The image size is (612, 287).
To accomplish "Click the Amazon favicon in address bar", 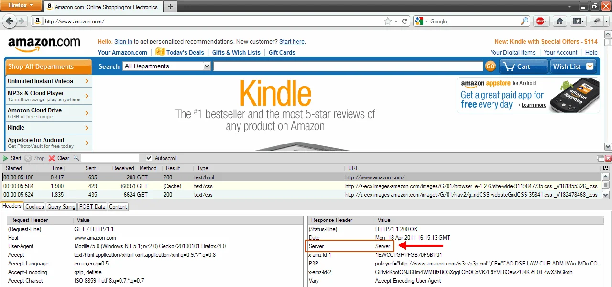I will point(38,22).
